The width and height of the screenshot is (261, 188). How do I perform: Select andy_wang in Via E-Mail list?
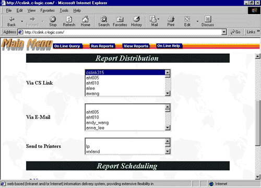tap(125, 122)
